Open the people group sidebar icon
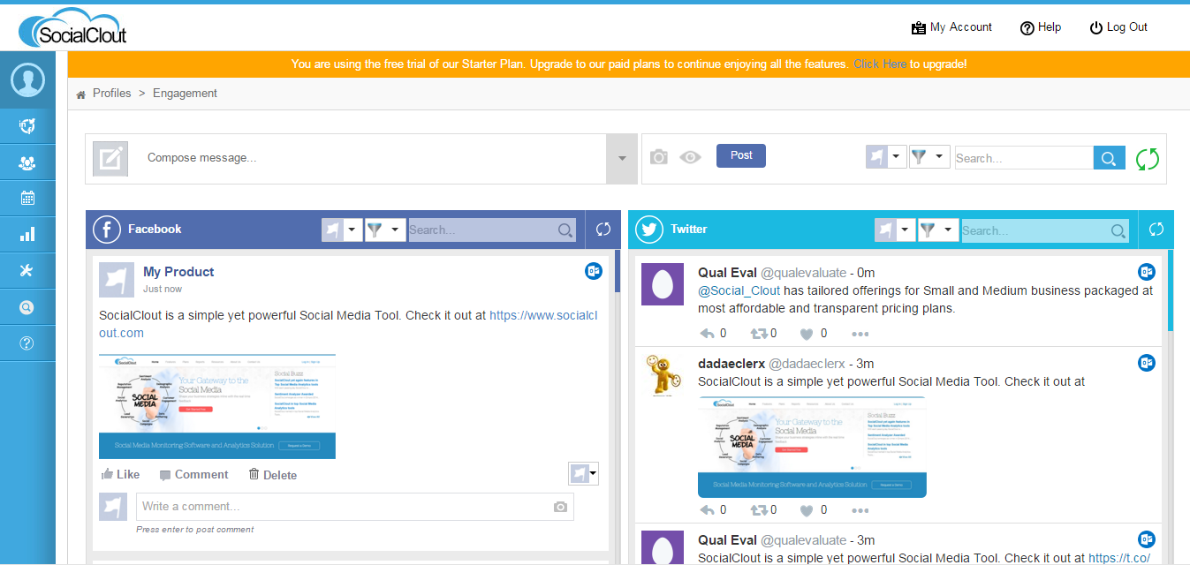The height and width of the screenshot is (565, 1190). coord(27,162)
